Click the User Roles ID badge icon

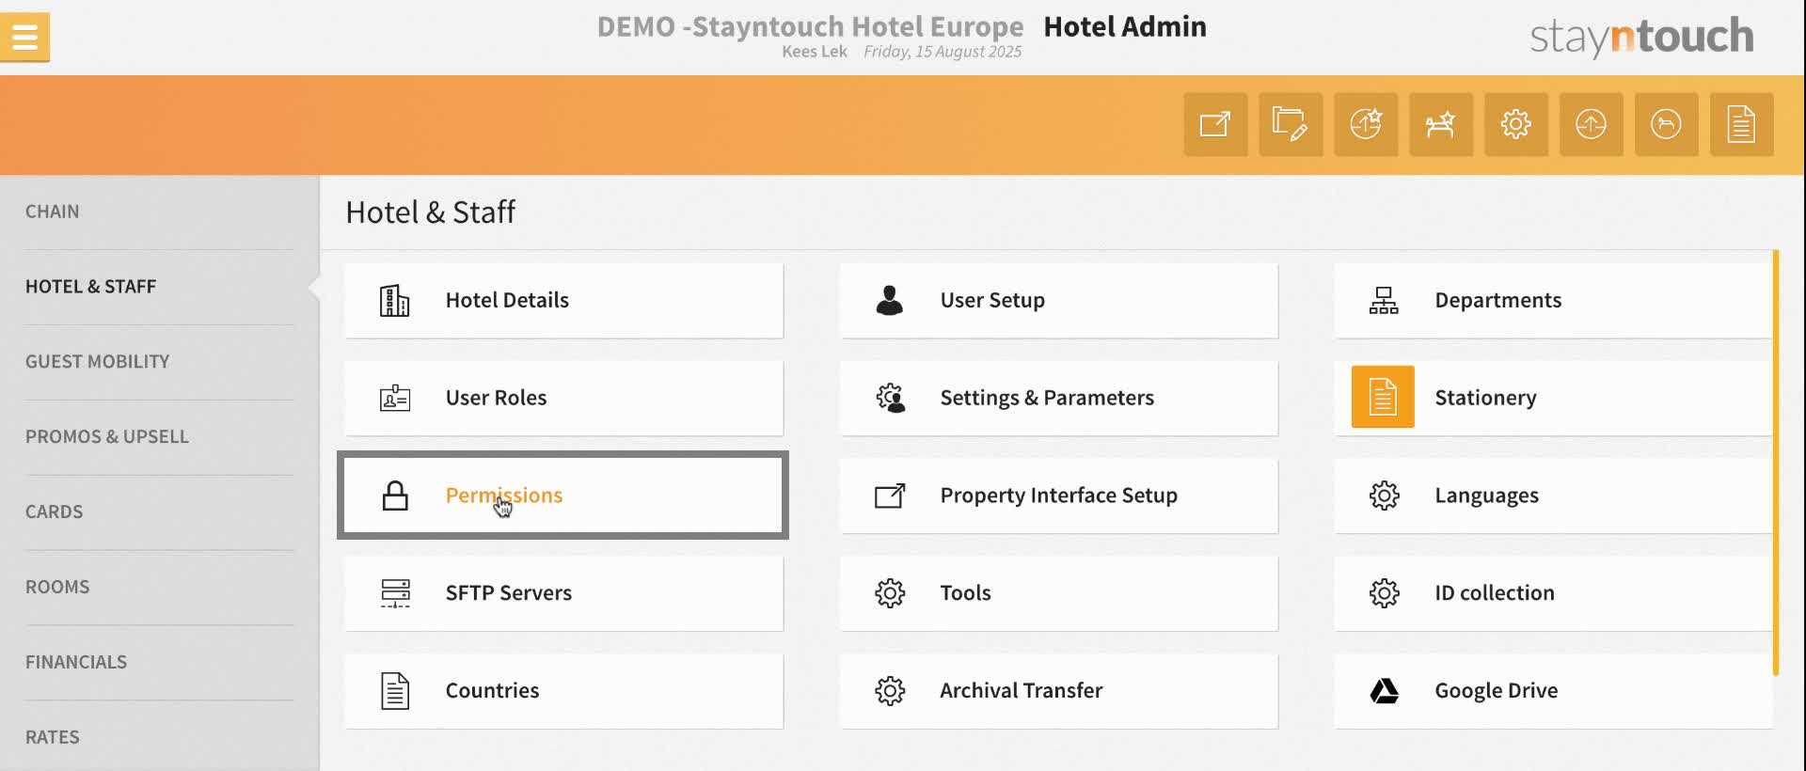(x=395, y=398)
